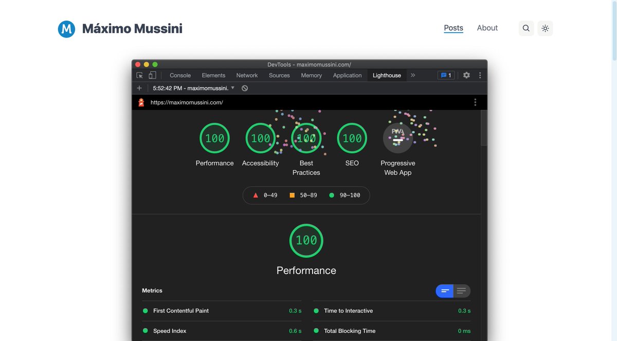Open DevTools three-dot menu
Viewport: 617px width, 341px height.
480,75
